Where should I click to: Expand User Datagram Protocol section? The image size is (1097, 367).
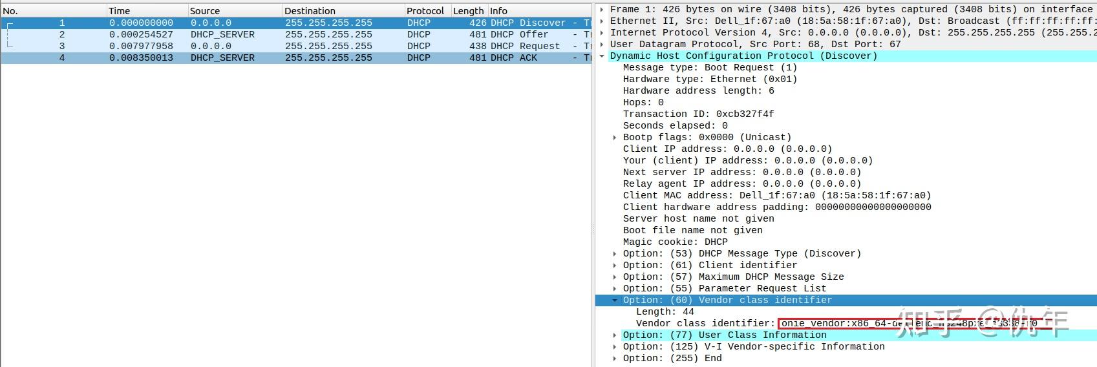pos(602,45)
